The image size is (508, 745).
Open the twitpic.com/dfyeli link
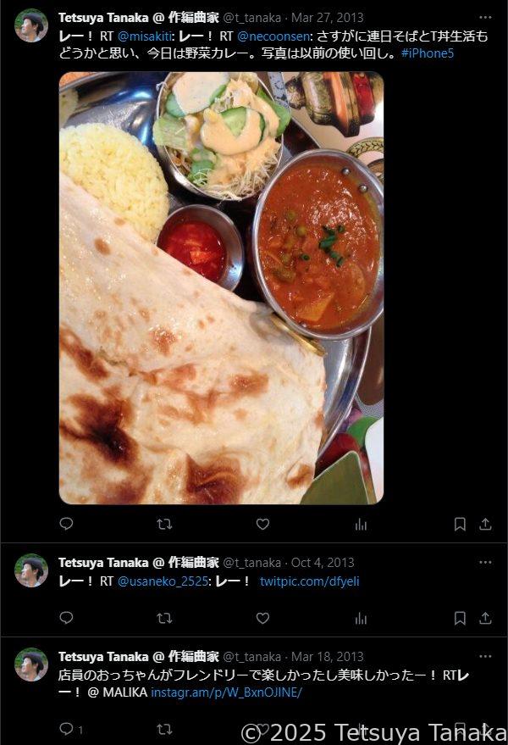(310, 581)
